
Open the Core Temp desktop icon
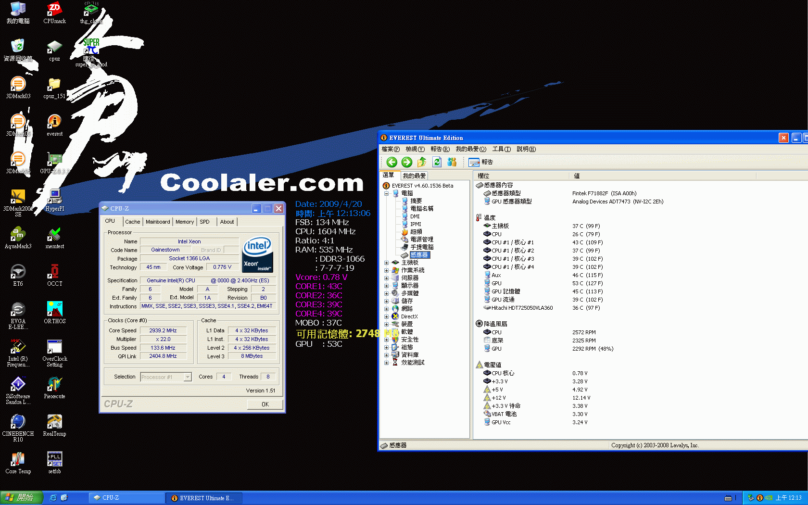[18, 463]
